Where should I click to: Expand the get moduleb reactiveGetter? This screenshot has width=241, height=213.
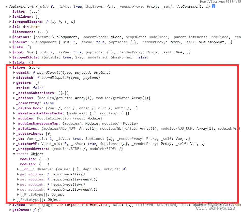pos(18,185)
